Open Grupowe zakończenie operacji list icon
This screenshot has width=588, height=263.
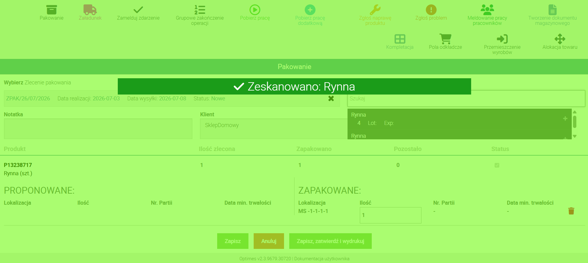coord(200,10)
